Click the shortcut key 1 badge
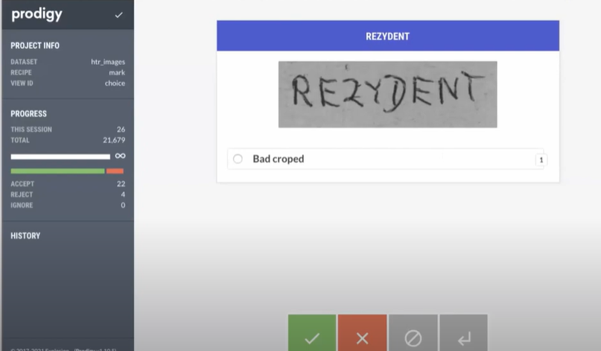 (541, 160)
